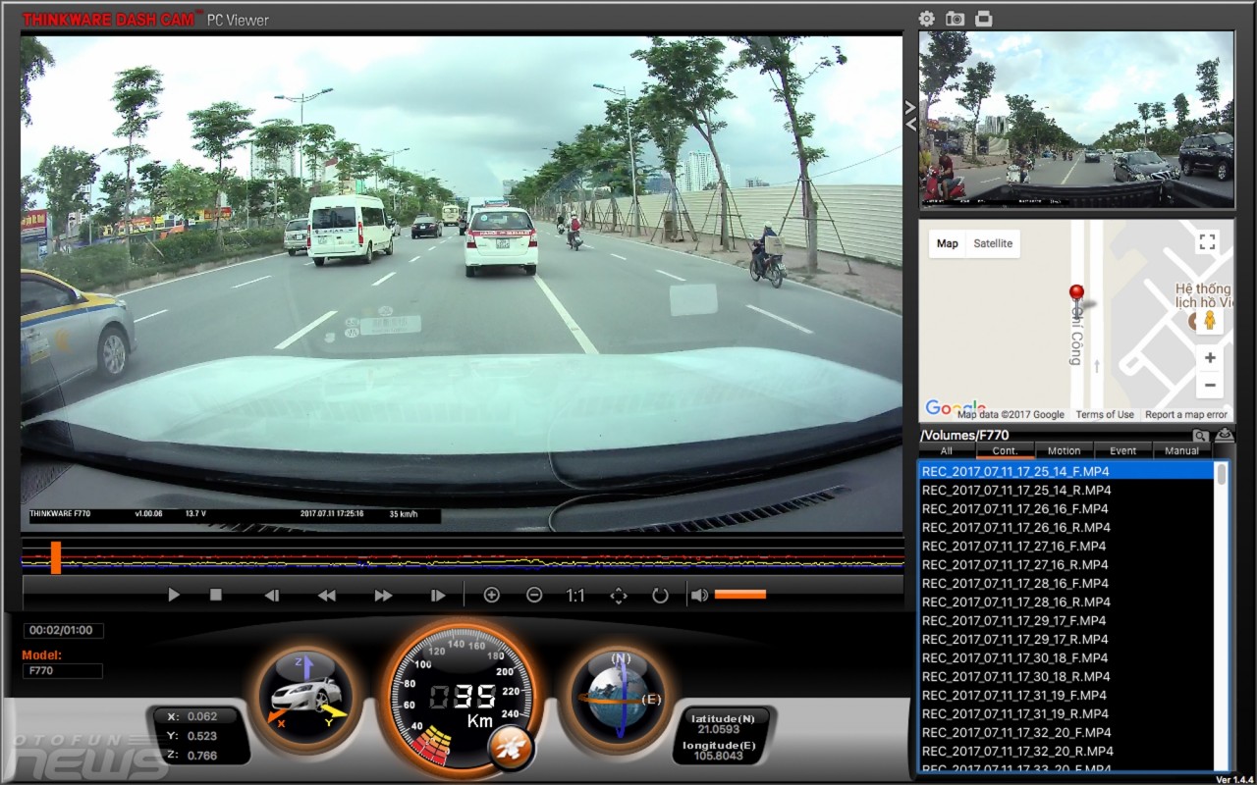Open the Terms of Use link
The height and width of the screenshot is (785, 1257).
(x=1105, y=414)
